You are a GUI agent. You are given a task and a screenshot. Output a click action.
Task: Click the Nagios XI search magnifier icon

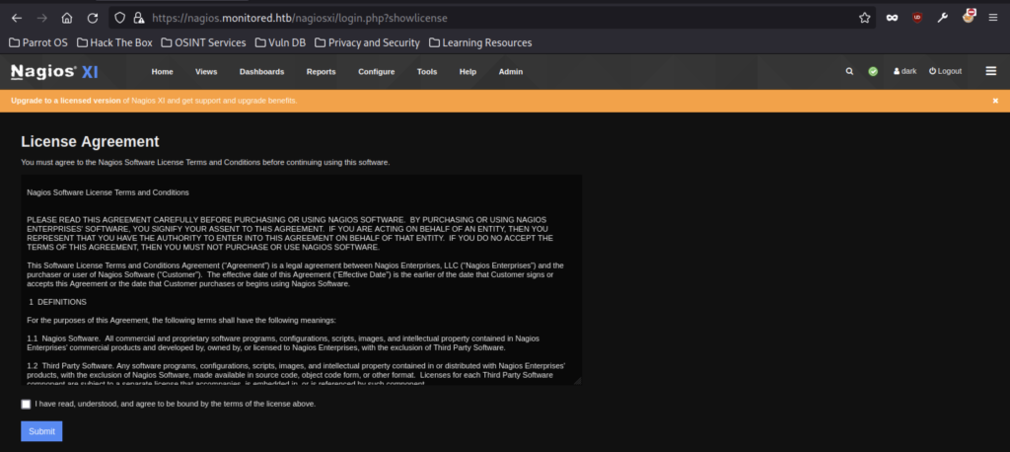pyautogui.click(x=849, y=72)
